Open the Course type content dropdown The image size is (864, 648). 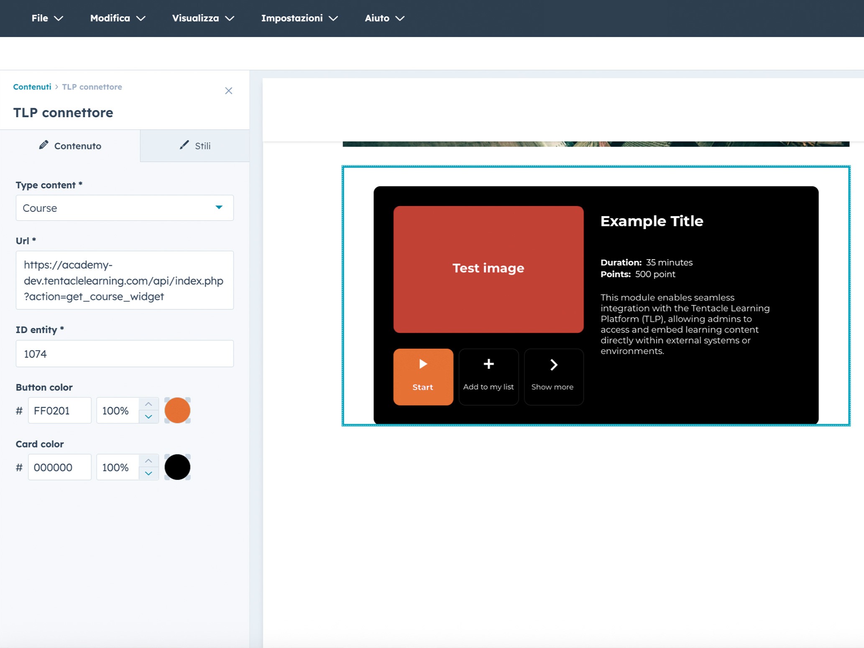coord(219,208)
